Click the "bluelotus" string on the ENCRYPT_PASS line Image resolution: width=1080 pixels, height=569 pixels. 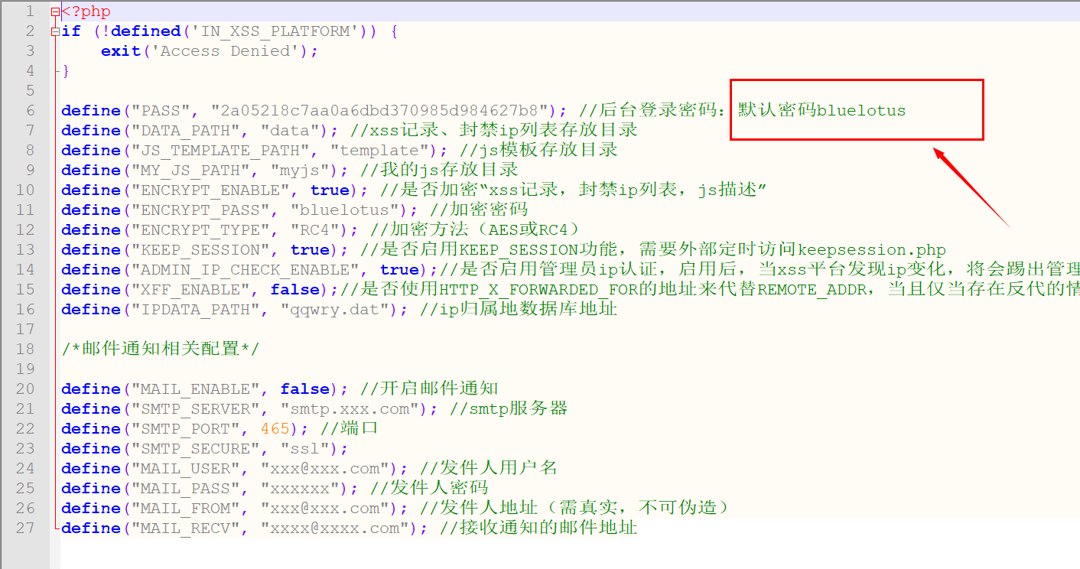click(x=346, y=210)
